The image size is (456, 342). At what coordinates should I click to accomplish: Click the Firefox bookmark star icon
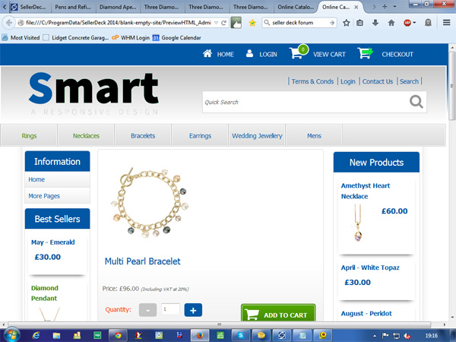[x=346, y=23]
